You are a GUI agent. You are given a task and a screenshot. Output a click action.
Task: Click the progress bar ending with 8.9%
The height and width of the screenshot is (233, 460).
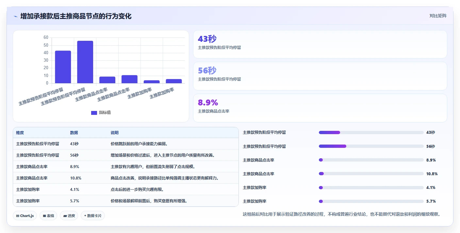point(371,160)
